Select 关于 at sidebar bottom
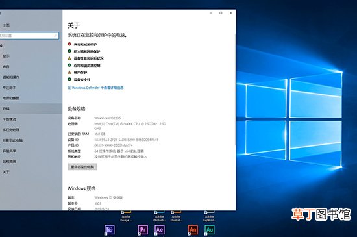Image resolution: width=357 pixels, height=237 pixels. click(x=6, y=172)
